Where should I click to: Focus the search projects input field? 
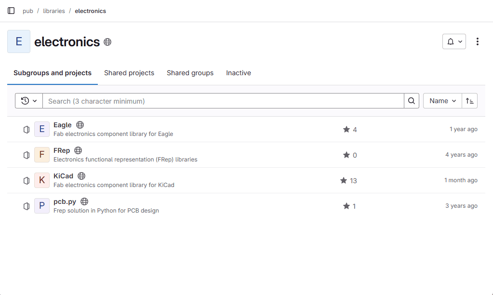223,101
